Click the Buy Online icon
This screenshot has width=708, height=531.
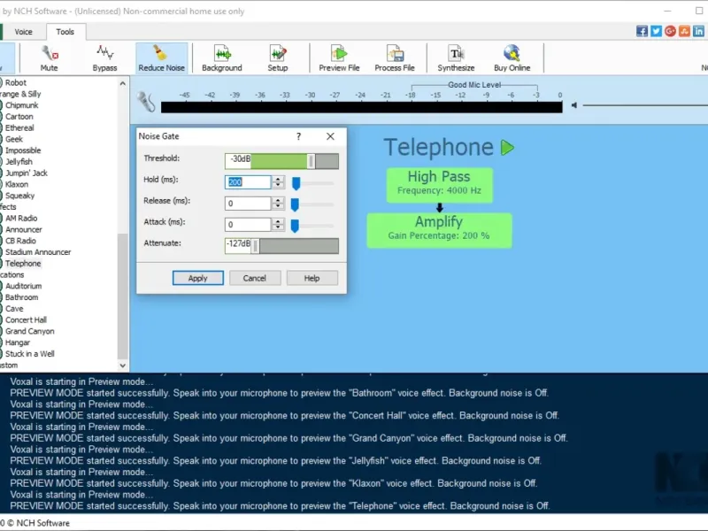[x=512, y=58]
